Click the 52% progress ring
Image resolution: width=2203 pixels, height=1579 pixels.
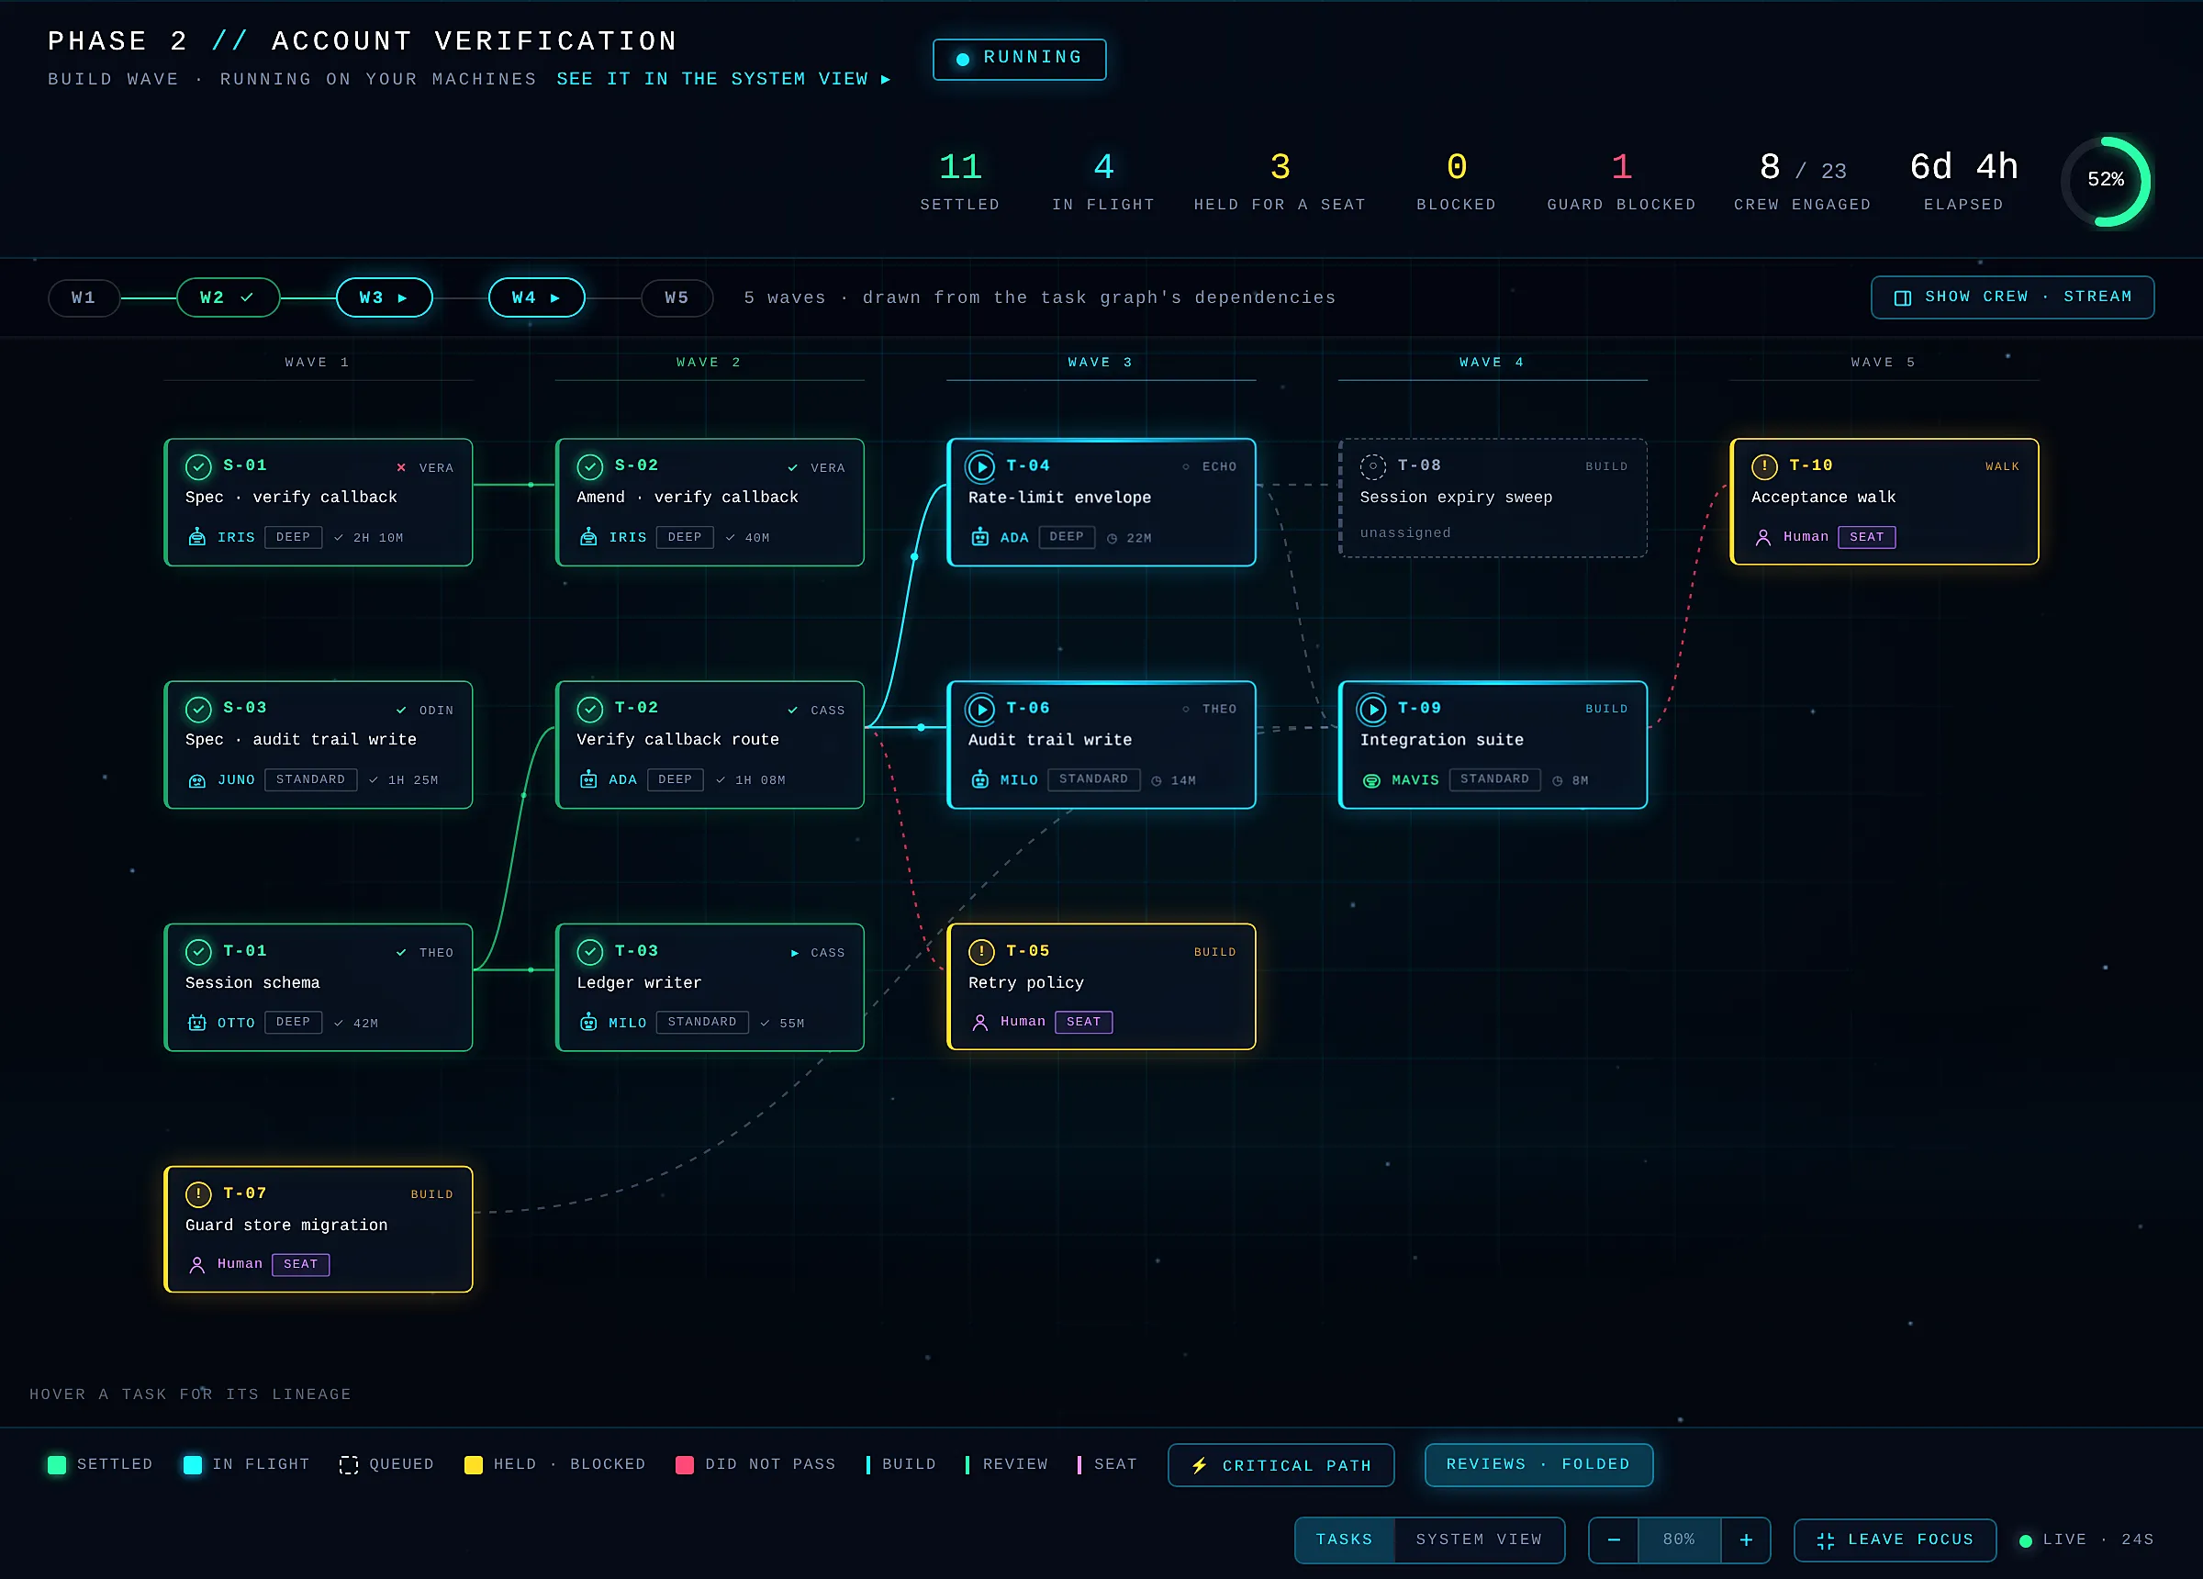[2105, 181]
